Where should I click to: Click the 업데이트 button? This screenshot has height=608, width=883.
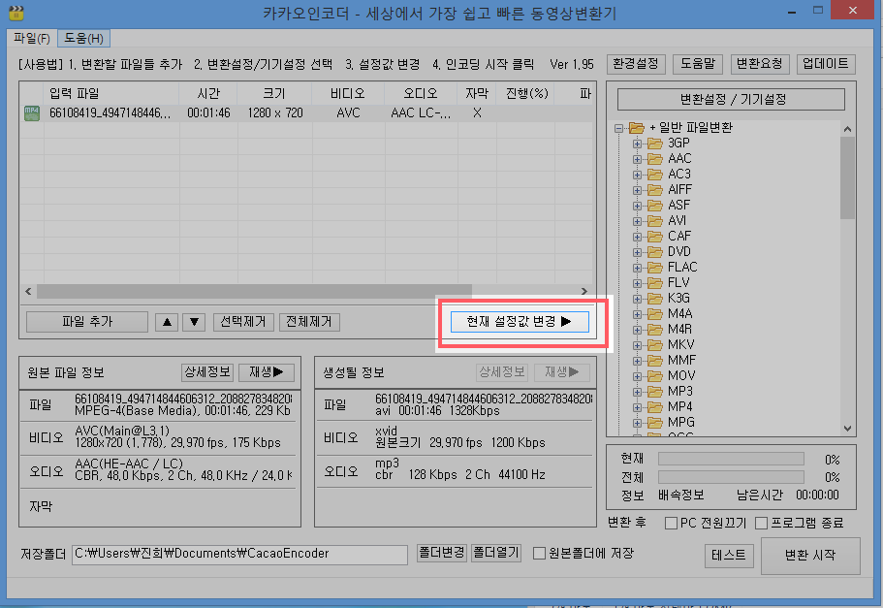(826, 64)
